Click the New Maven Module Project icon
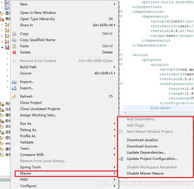Image resolution: width=194 pixels, height=189 pixels. [121, 132]
